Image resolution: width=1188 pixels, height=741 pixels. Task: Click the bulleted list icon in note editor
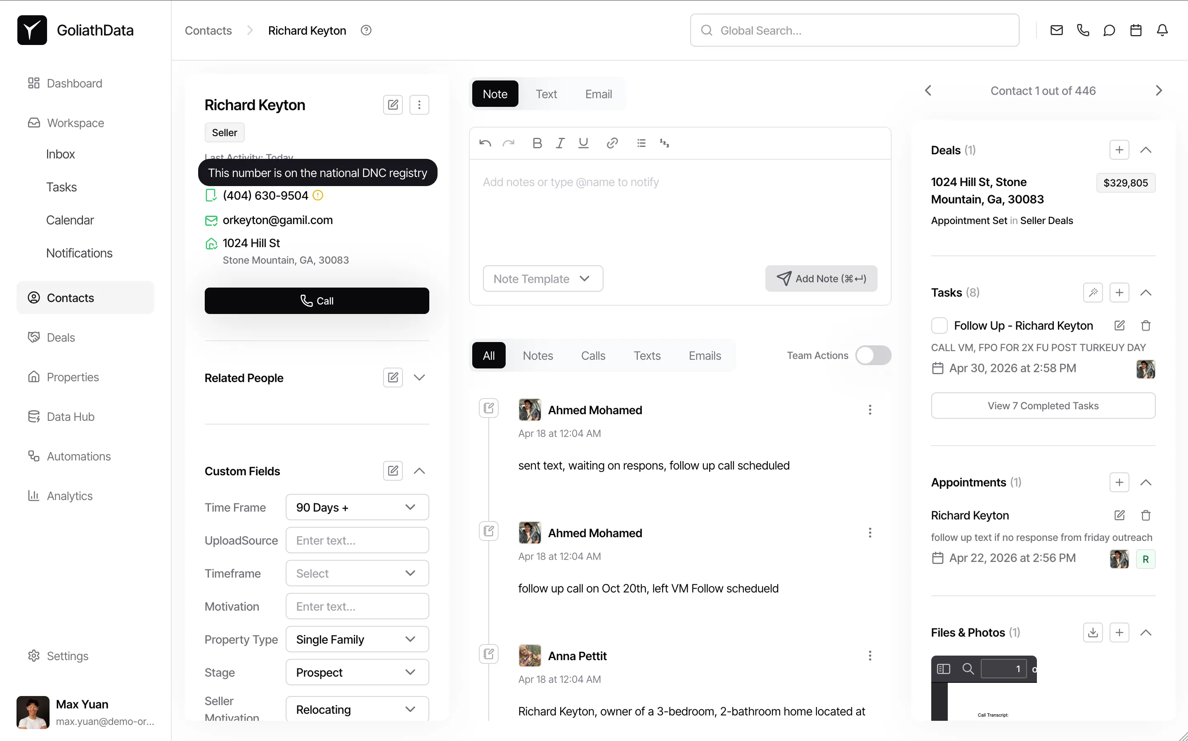click(x=641, y=143)
